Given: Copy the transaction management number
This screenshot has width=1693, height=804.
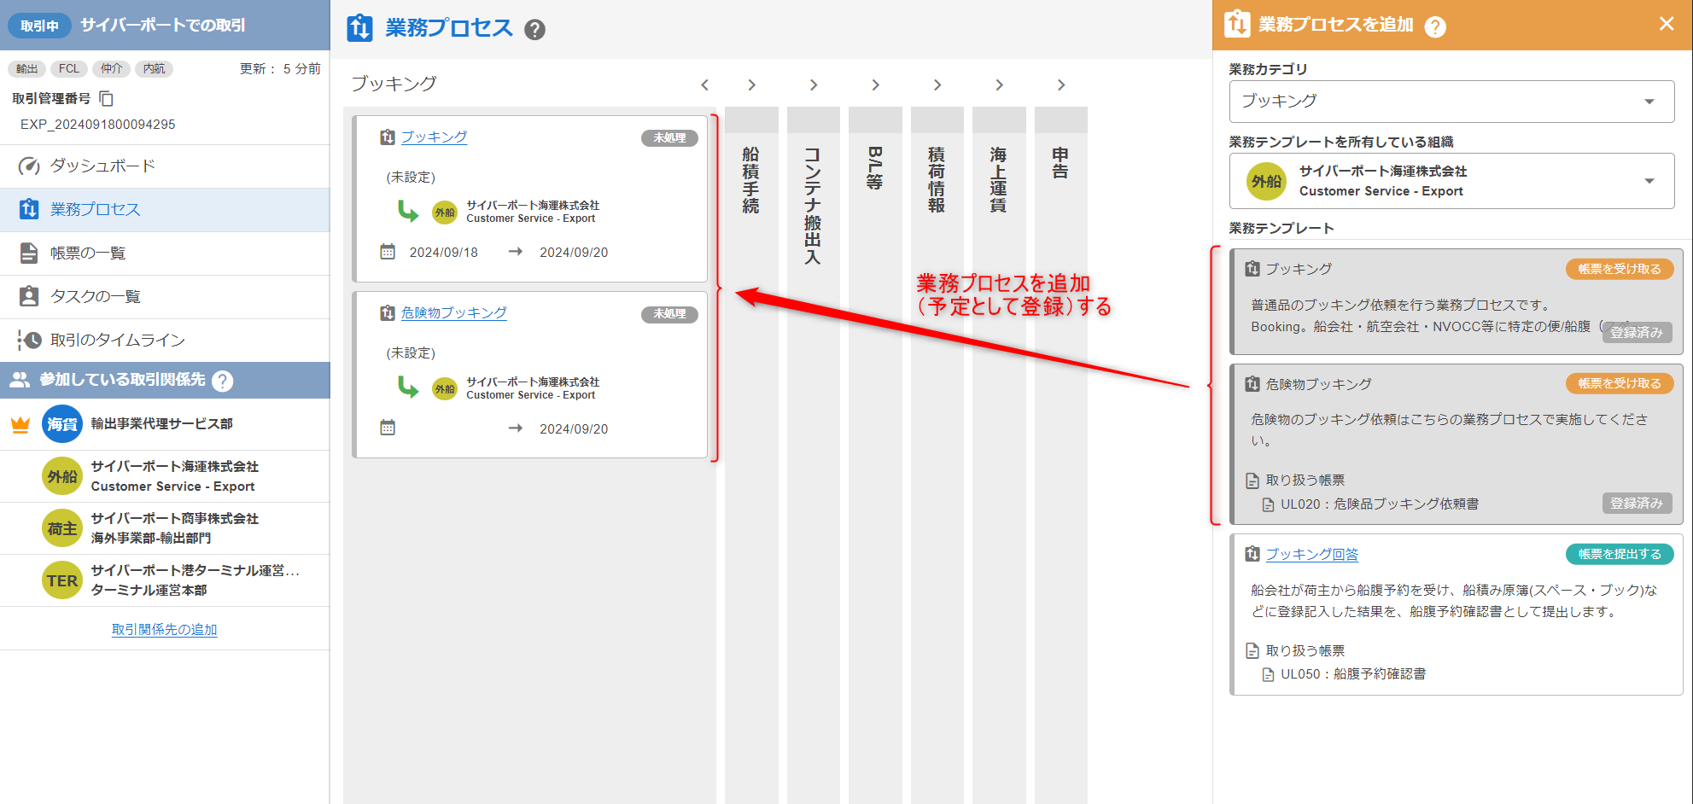Looking at the screenshot, I should [107, 99].
